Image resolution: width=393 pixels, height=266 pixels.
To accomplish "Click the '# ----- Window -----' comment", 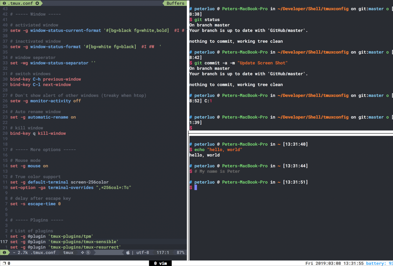I will [x=35, y=14].
